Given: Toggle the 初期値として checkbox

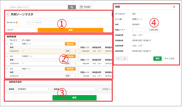Looking at the screenshot, I should coord(100,89).
